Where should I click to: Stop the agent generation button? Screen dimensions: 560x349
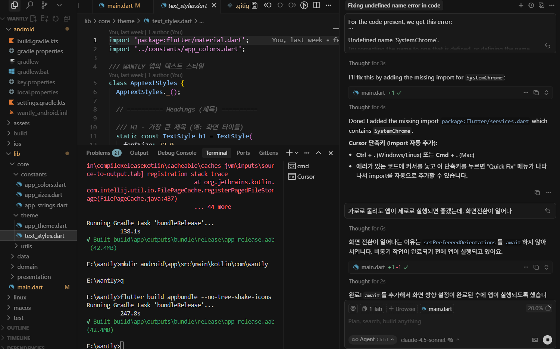click(x=547, y=339)
